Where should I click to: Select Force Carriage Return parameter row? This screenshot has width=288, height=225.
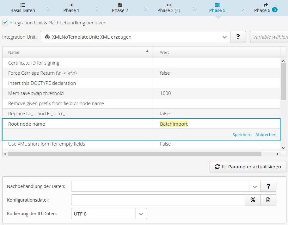click(141, 73)
